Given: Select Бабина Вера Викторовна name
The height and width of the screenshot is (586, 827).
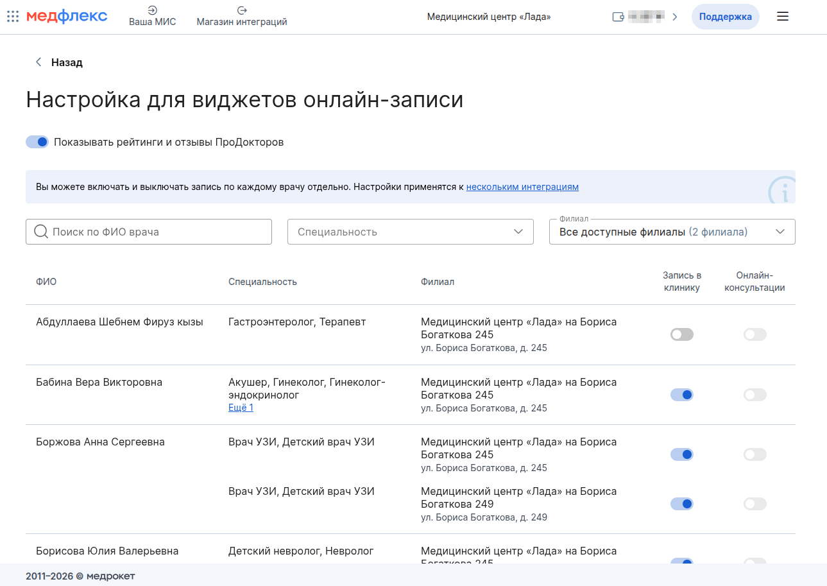Looking at the screenshot, I should click(x=99, y=383).
